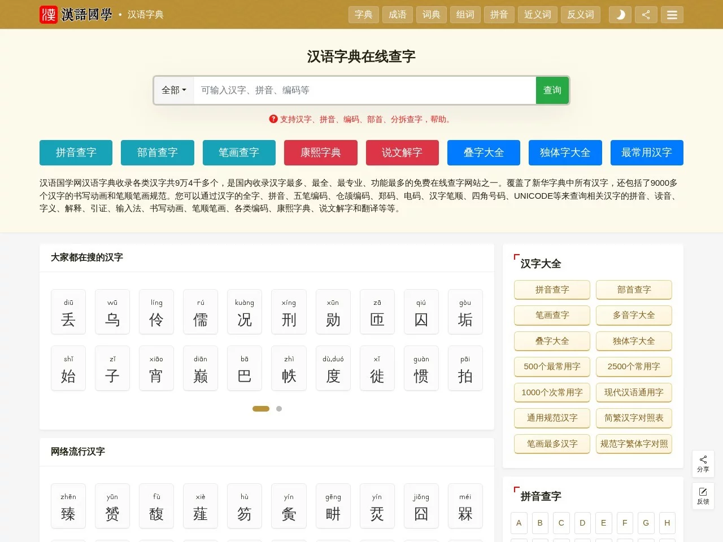Select pinyin letter A in 拼音查字
Screen dimensions: 723x542
coord(519,523)
